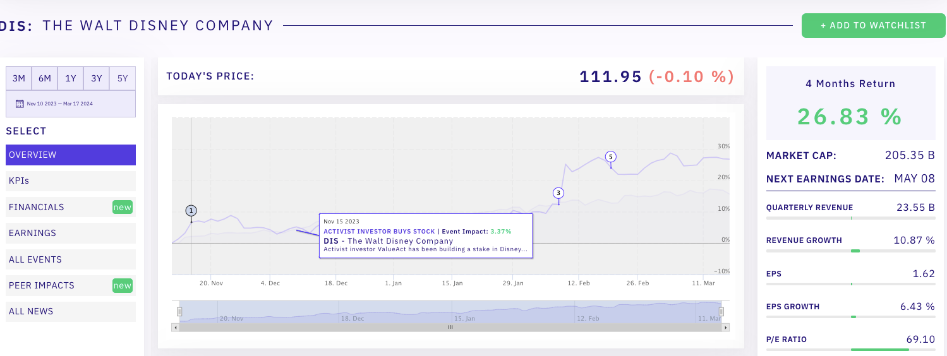Click the 26.83 % return figure
Screen dimensions: 947x356
[x=850, y=116]
